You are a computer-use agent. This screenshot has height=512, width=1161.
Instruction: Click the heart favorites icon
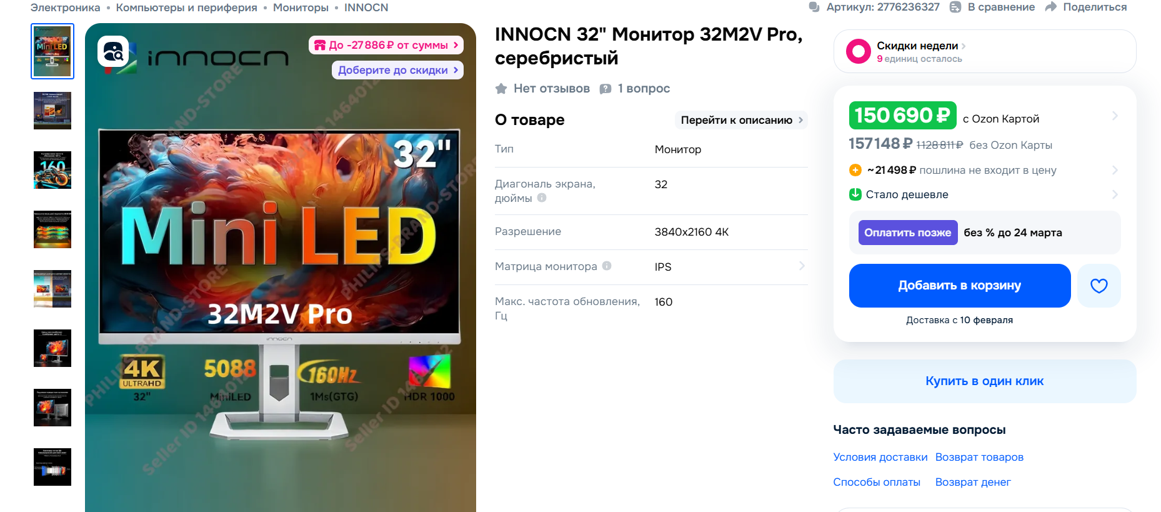point(1099,286)
